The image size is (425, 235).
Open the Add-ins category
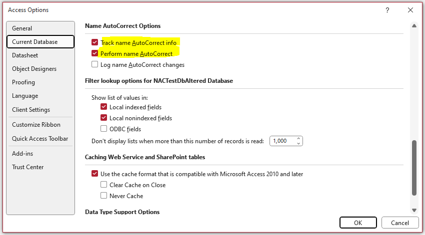click(40, 154)
